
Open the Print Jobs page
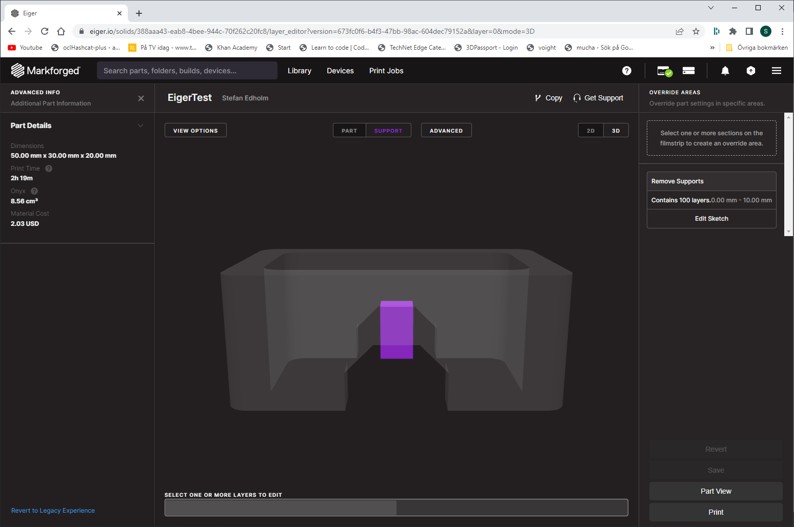tap(386, 71)
